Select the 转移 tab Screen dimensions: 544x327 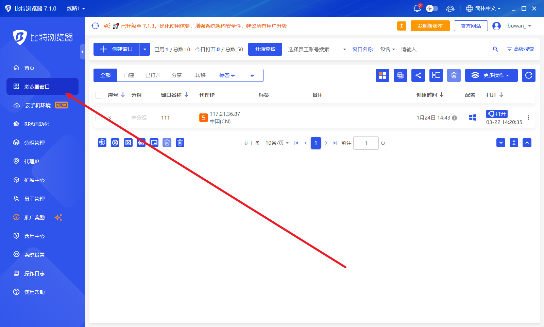[x=200, y=75]
